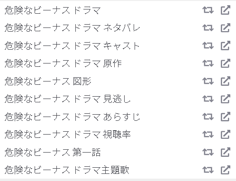The width and height of the screenshot is (236, 181).
Task: Open external link for ドラマ キャスト suggestion
Action: click(x=226, y=45)
